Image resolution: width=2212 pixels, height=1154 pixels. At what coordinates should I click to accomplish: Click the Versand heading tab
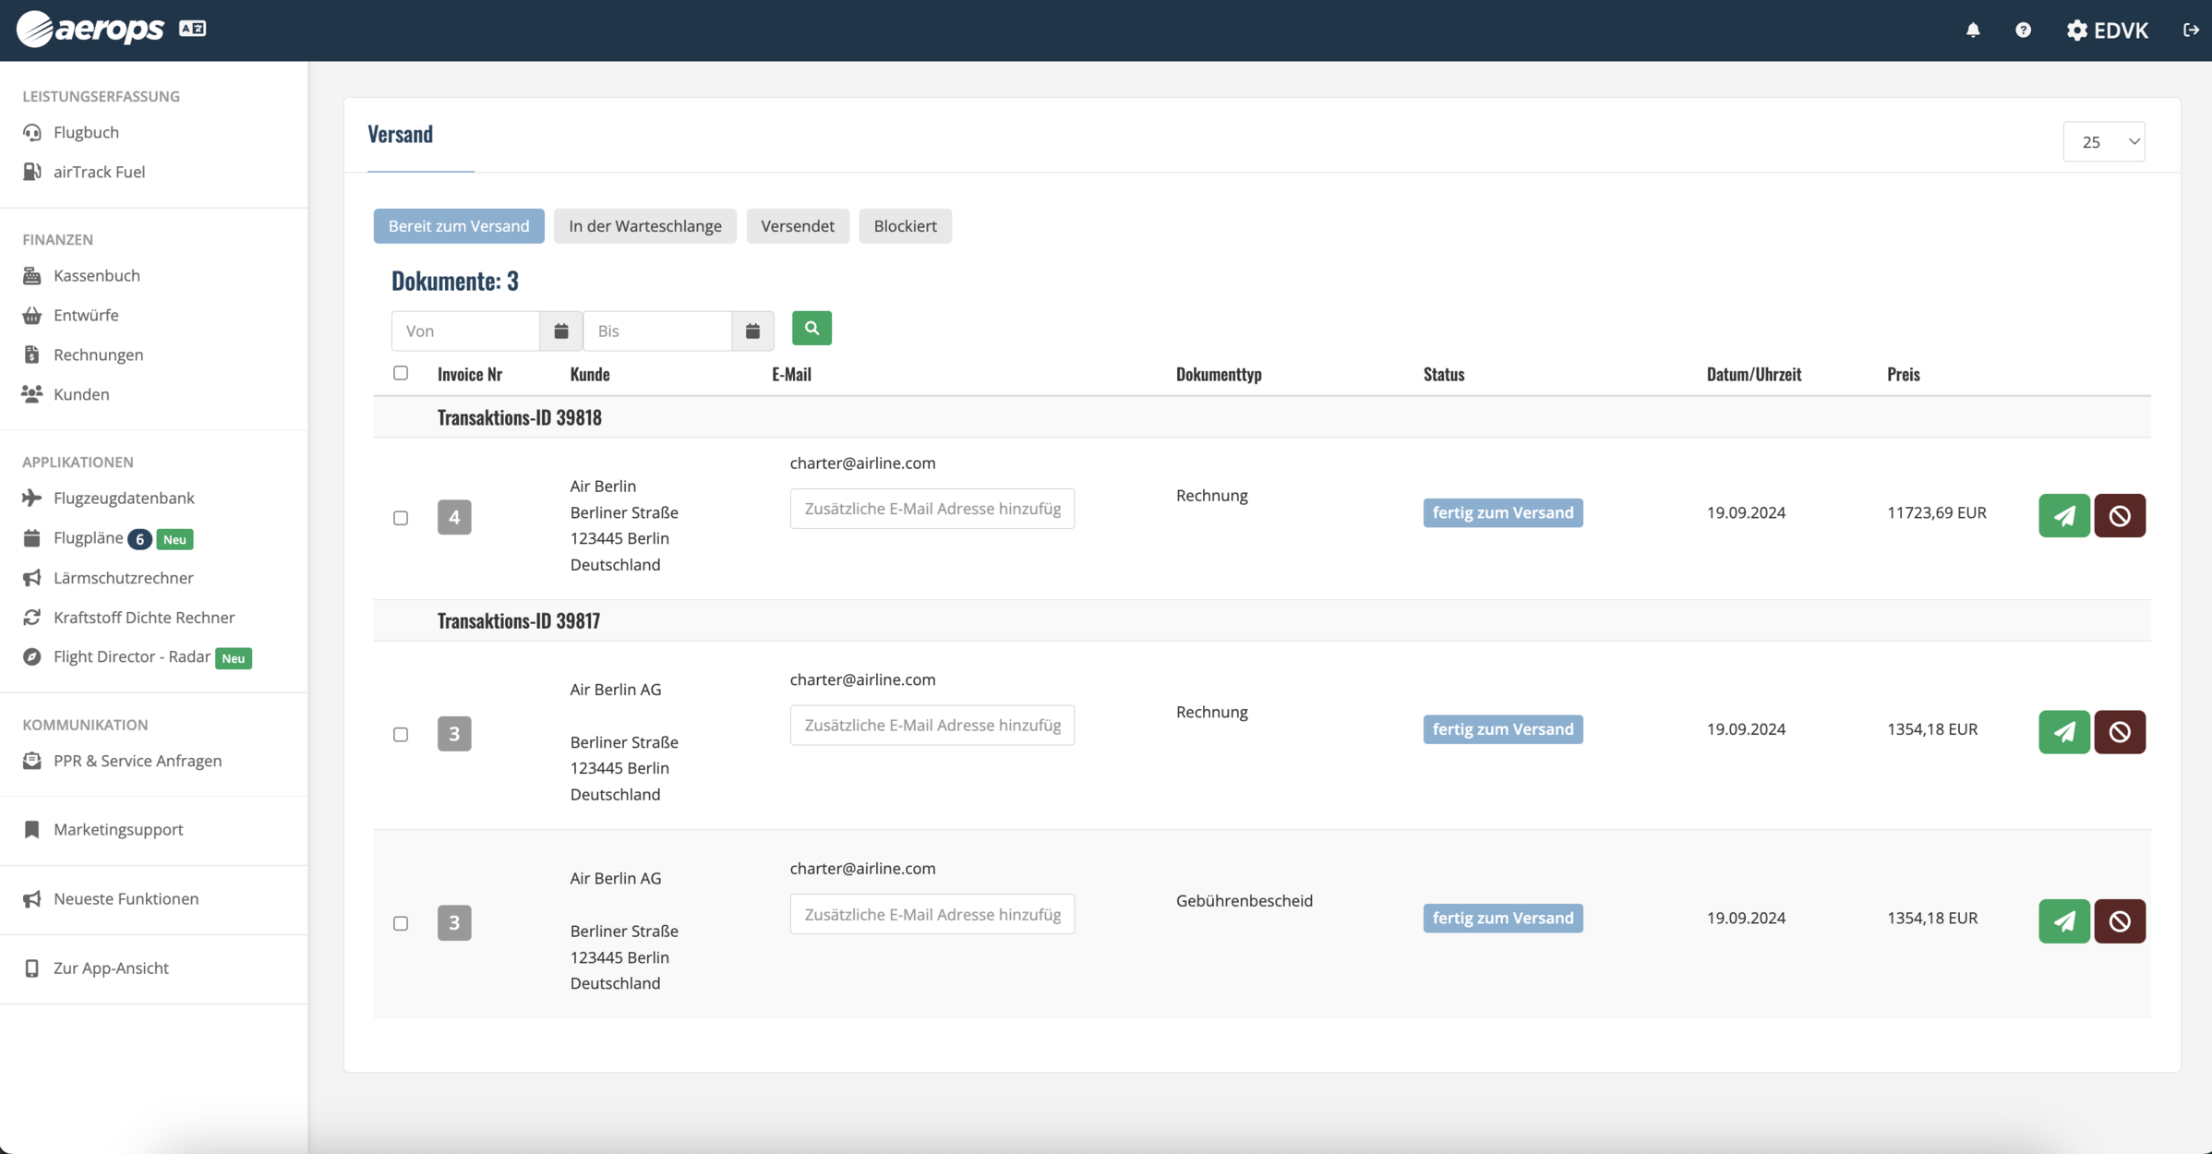click(x=401, y=135)
